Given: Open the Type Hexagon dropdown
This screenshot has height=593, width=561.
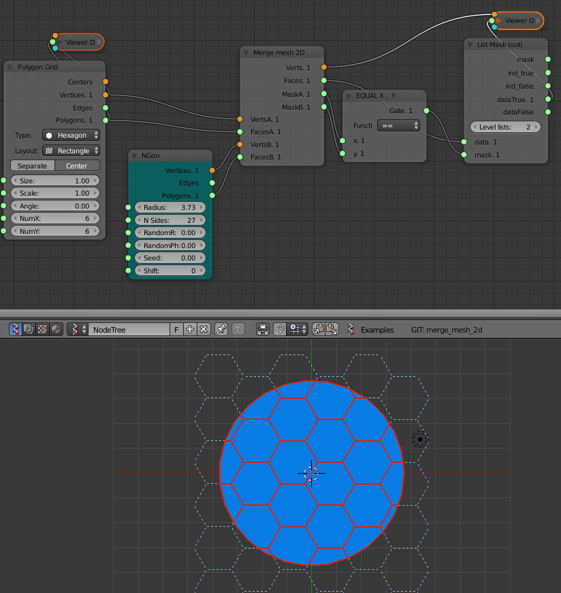Looking at the screenshot, I should click(x=71, y=136).
